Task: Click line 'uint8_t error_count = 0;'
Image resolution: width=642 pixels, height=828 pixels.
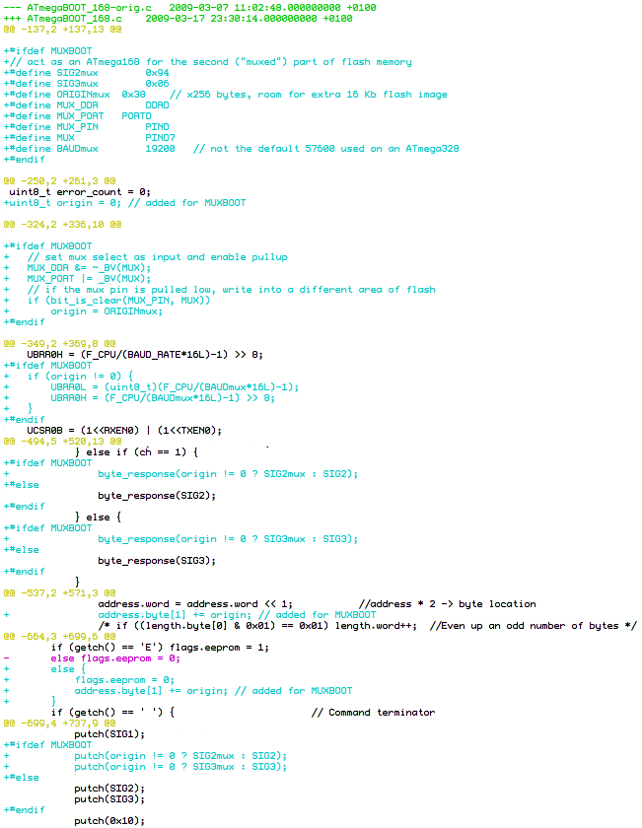Action: [80, 191]
